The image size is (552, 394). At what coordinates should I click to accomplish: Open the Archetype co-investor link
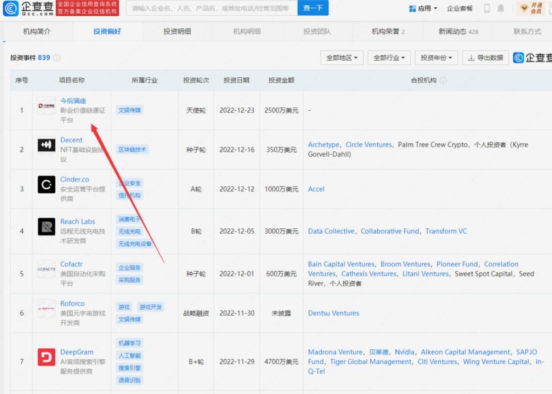[x=324, y=145]
